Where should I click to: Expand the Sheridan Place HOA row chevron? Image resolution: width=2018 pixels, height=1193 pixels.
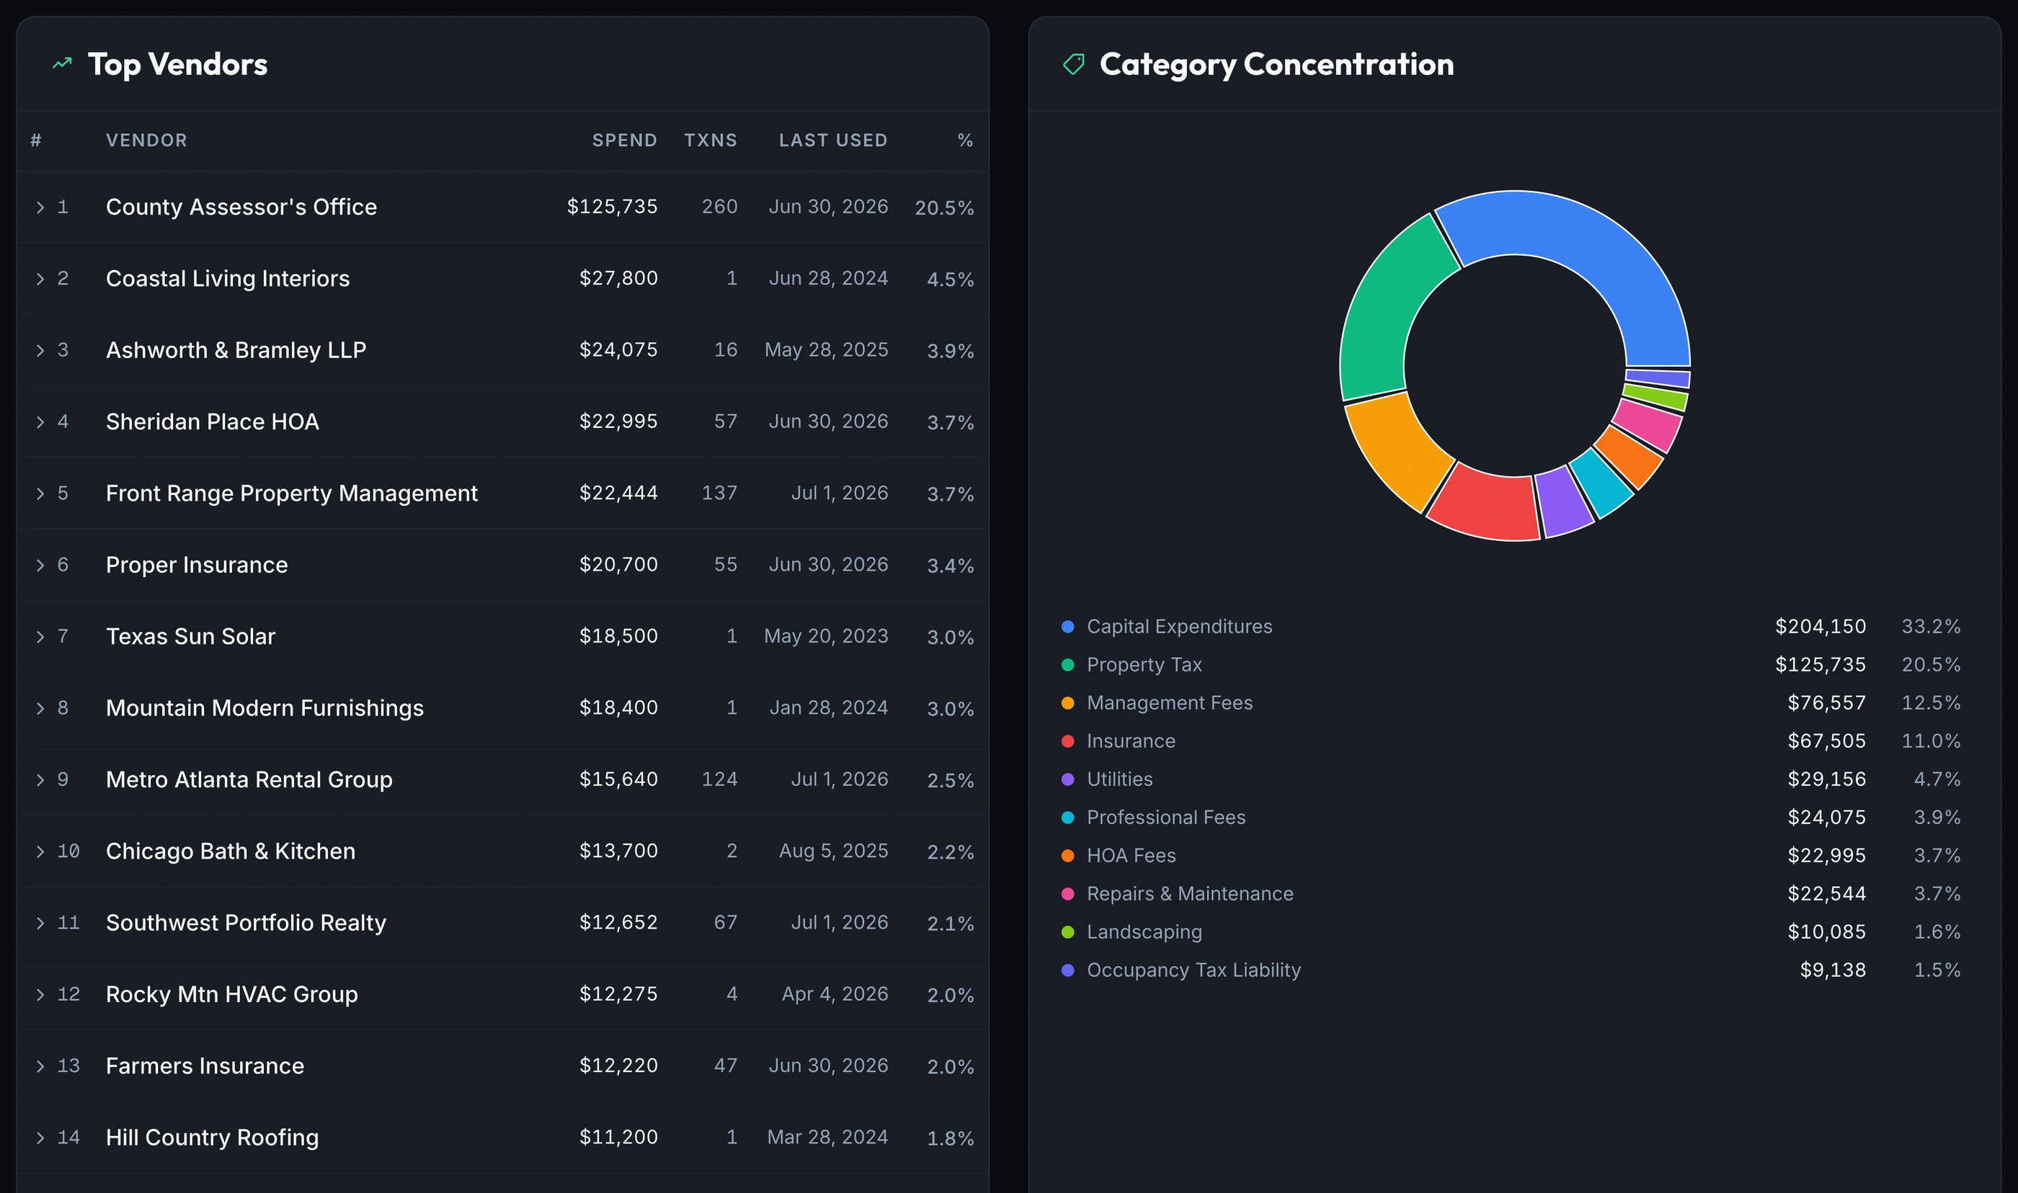tap(40, 422)
